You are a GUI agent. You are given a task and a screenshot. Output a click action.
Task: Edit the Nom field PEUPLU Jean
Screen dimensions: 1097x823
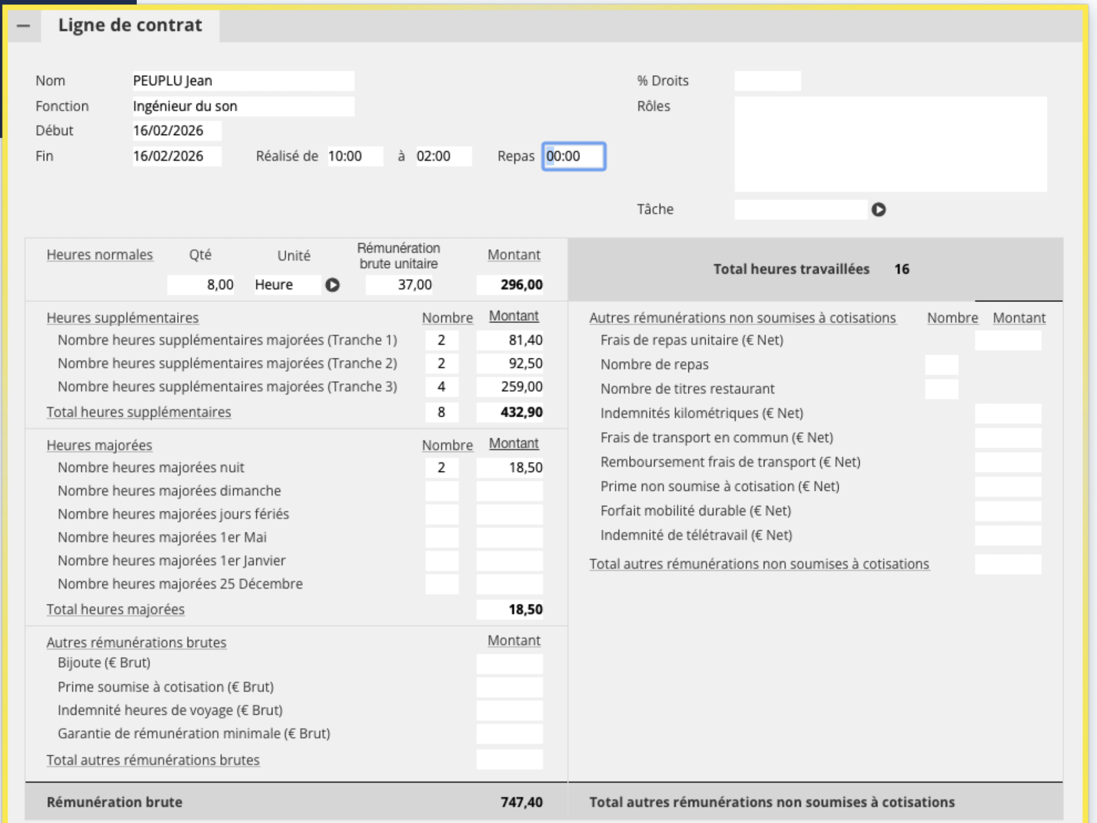point(242,81)
